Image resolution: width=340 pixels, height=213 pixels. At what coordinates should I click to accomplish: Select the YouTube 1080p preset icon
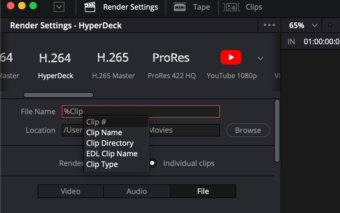(x=231, y=57)
